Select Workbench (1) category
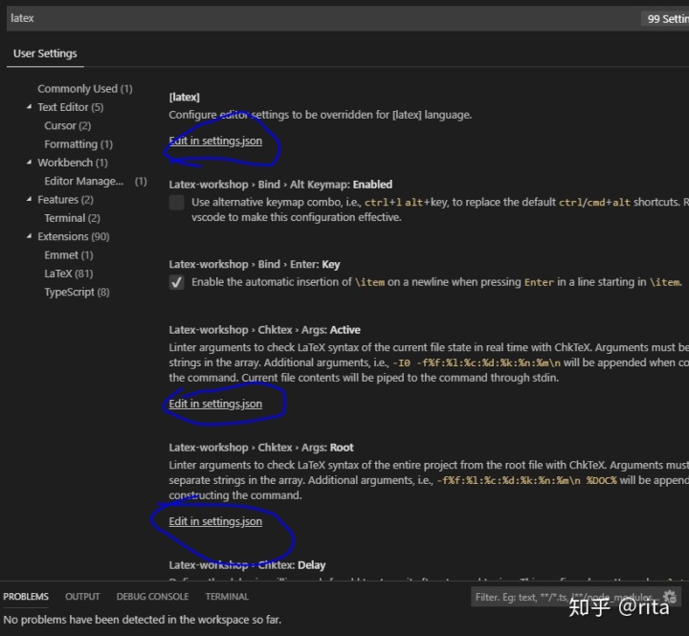 click(x=73, y=163)
